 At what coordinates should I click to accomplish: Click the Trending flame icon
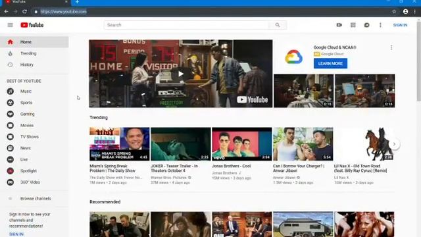tap(11, 53)
